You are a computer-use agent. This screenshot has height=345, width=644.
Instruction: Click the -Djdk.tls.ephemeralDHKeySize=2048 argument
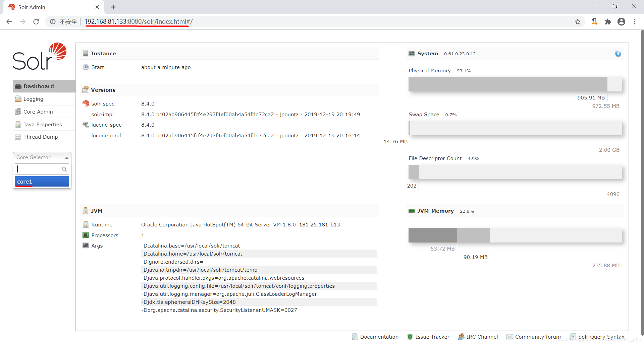pyautogui.click(x=189, y=302)
